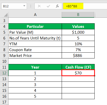Select the $1,000 value cell
This screenshot has width=107, height=105.
click(x=78, y=32)
